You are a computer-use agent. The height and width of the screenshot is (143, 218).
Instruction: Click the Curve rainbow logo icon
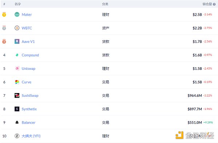pyautogui.click(x=17, y=82)
